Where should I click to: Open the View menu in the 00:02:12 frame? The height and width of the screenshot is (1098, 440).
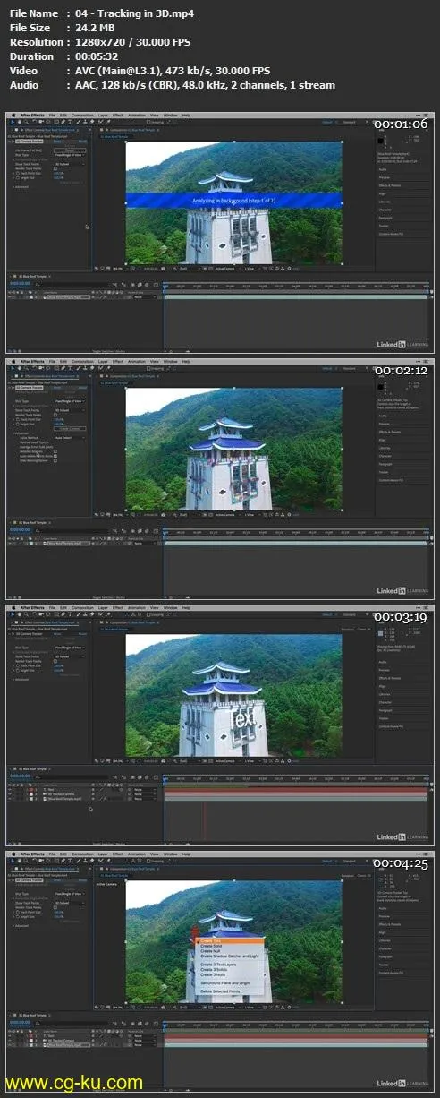pos(154,361)
